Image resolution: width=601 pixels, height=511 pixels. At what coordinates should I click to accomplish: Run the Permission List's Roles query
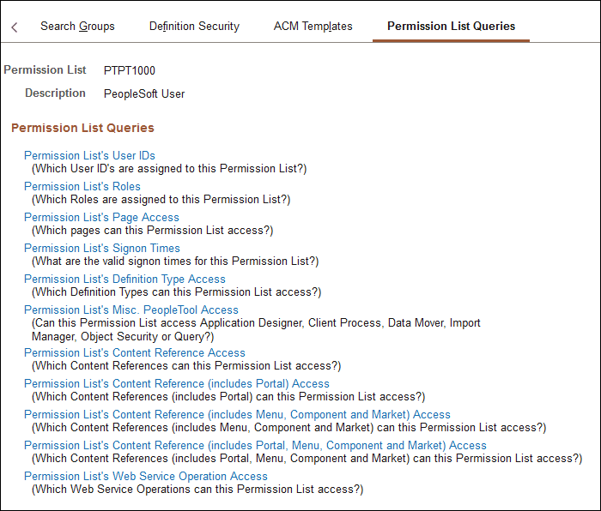pyautogui.click(x=82, y=186)
